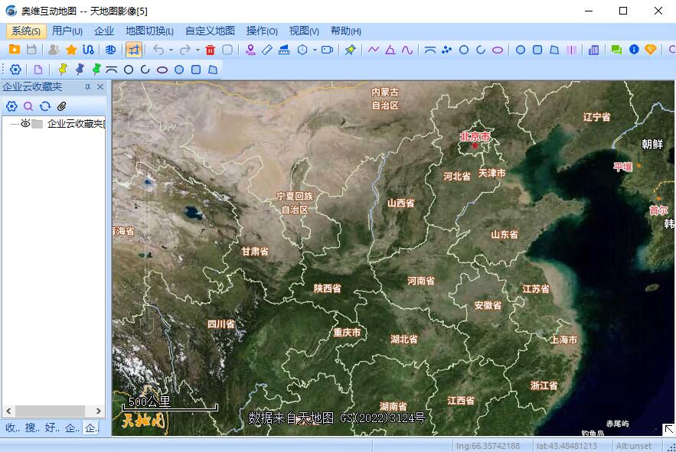The height and width of the screenshot is (452, 676).
Task: Click the settings gear in the favorites panel
Action: [11, 106]
